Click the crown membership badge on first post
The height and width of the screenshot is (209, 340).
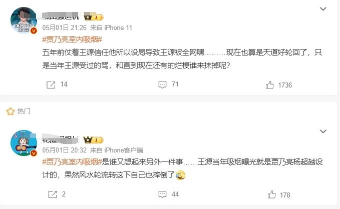(94, 17)
